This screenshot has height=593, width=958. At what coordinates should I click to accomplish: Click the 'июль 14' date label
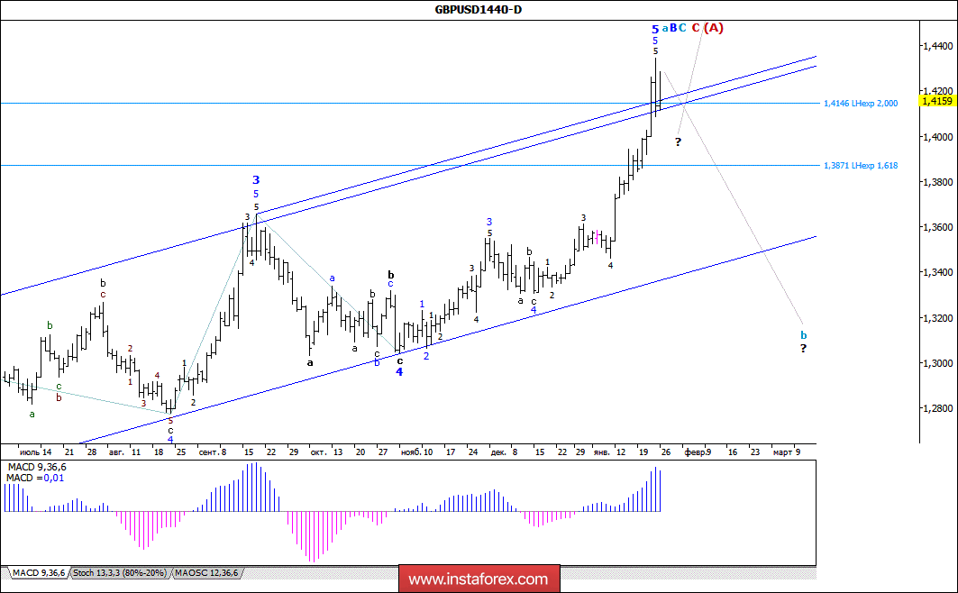tap(35, 452)
